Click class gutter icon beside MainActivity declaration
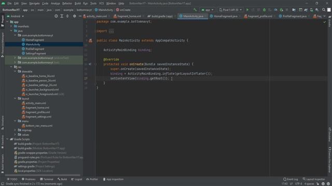This screenshot has width=332, height=186. pos(90,40)
